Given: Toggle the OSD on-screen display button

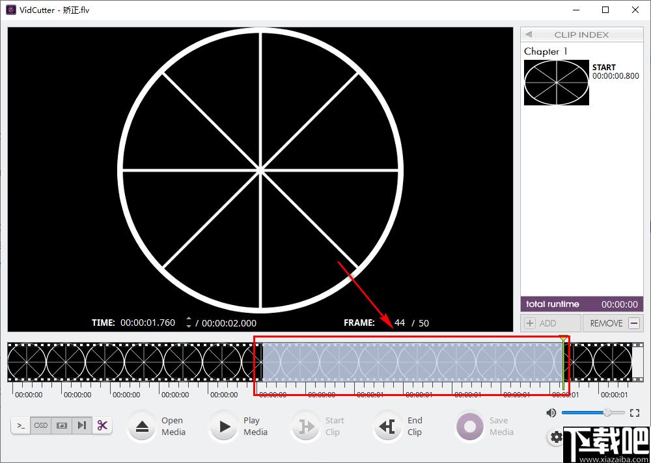Looking at the screenshot, I should coord(40,425).
